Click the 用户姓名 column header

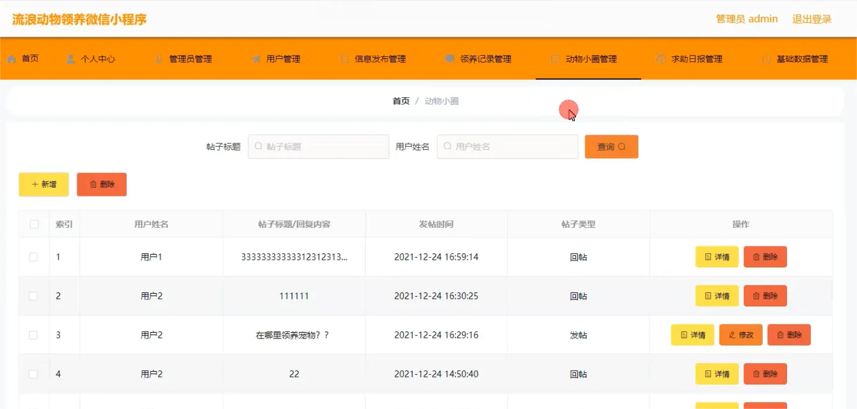(x=152, y=224)
